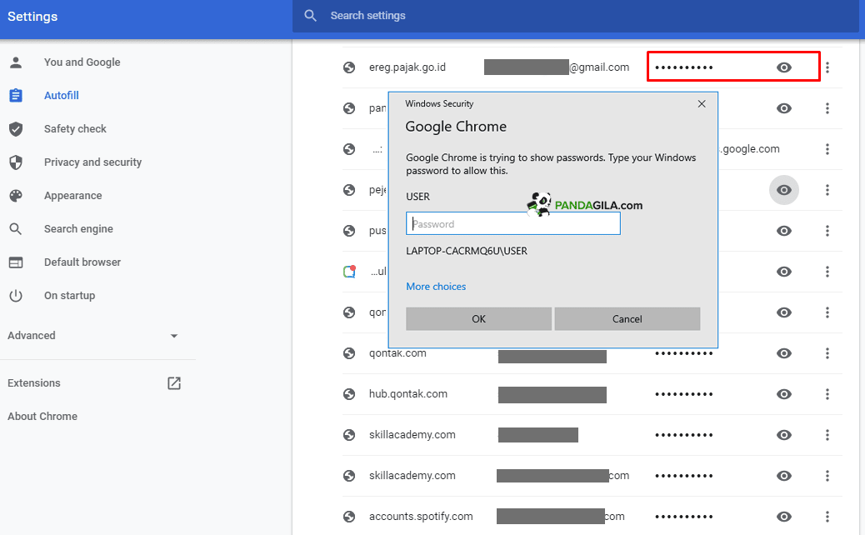Click the Appearance palette icon

click(x=16, y=196)
